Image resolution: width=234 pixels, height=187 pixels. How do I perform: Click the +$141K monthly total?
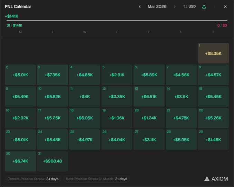tap(11, 16)
